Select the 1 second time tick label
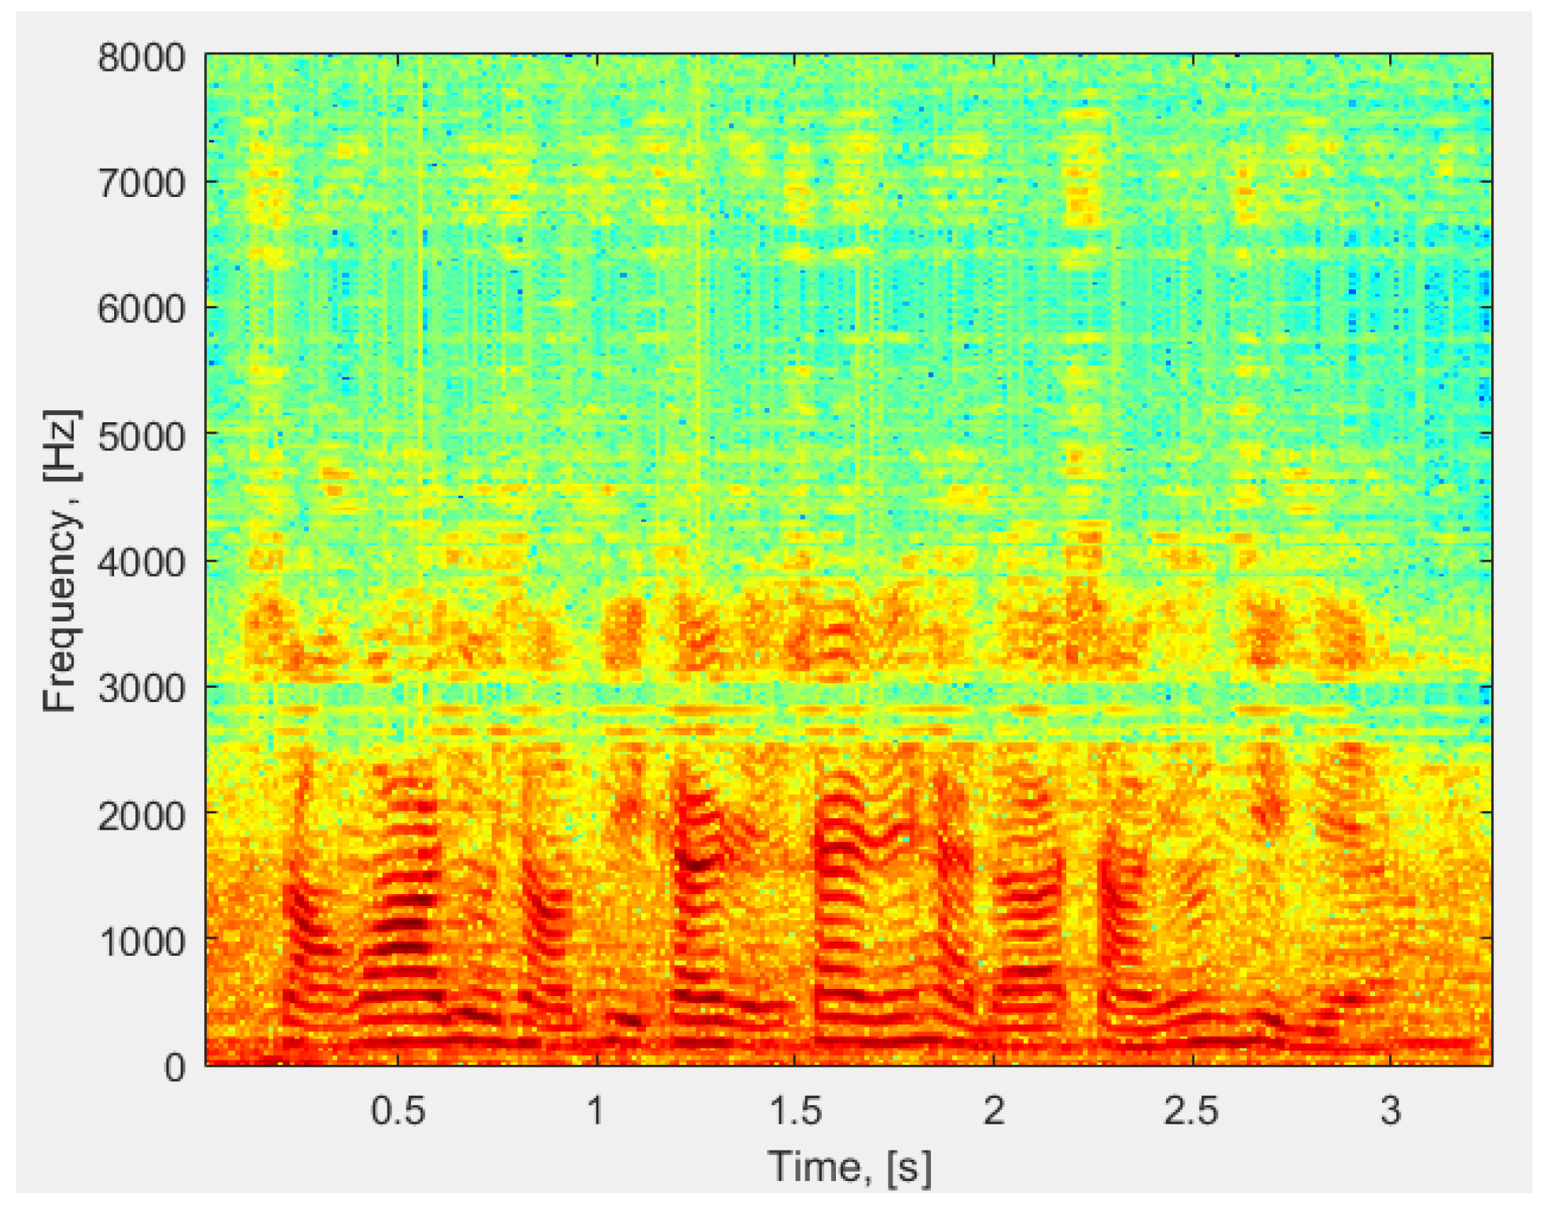Image resolution: width=1550 pixels, height=1215 pixels. (x=596, y=1109)
